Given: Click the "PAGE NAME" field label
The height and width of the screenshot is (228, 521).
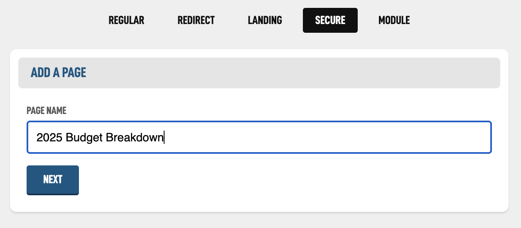Looking at the screenshot, I should [x=47, y=110].
